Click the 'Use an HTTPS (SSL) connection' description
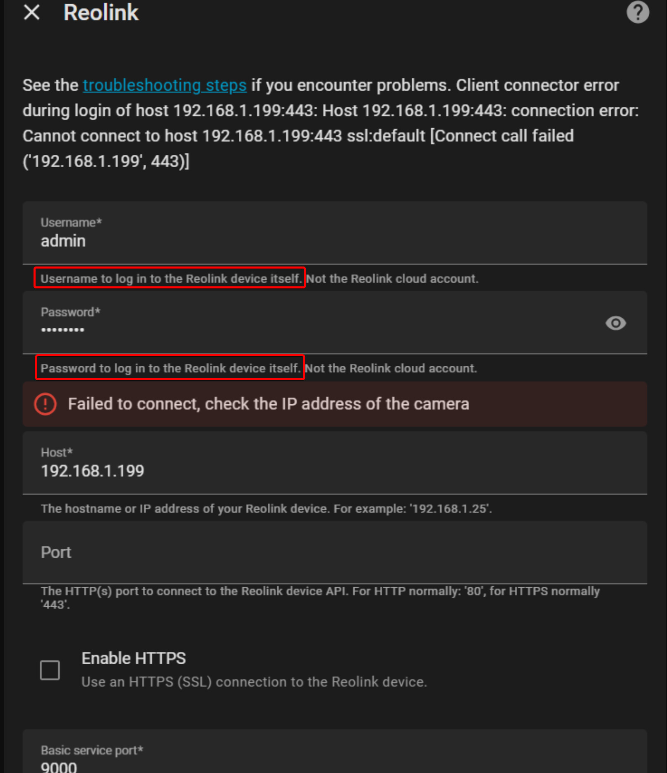The image size is (667, 773). point(254,682)
